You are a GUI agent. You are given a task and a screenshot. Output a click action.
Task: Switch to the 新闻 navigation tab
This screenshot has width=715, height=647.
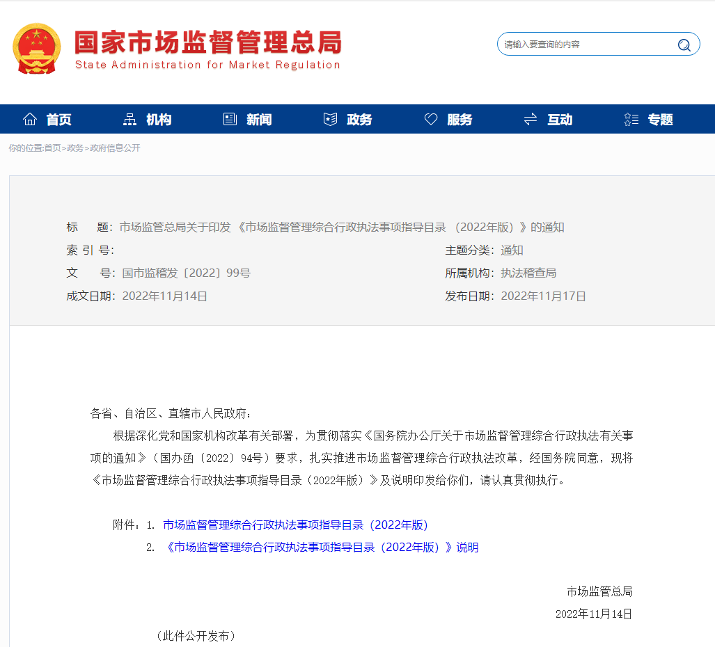(258, 119)
